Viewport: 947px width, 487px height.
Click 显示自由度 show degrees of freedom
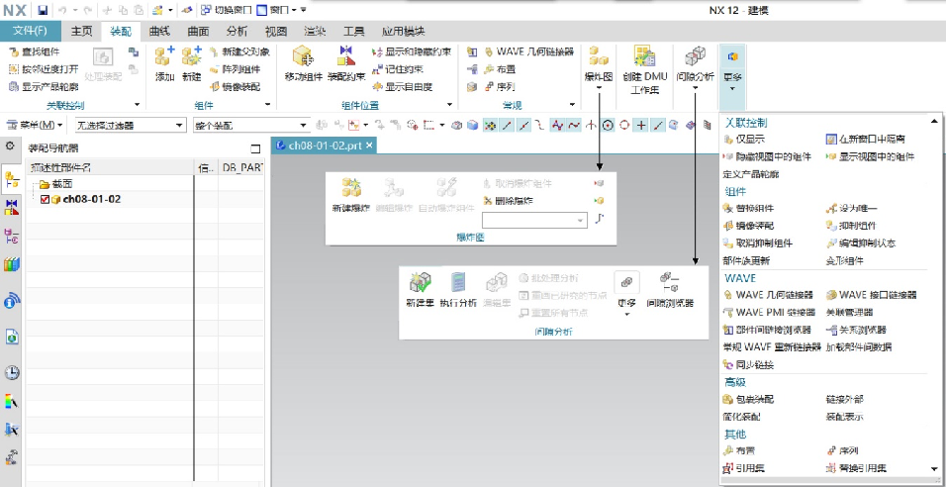pyautogui.click(x=402, y=86)
